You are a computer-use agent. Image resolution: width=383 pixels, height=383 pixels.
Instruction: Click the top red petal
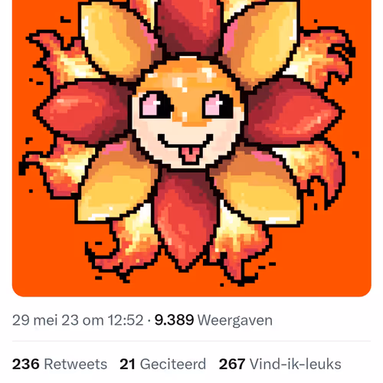[x=189, y=27]
